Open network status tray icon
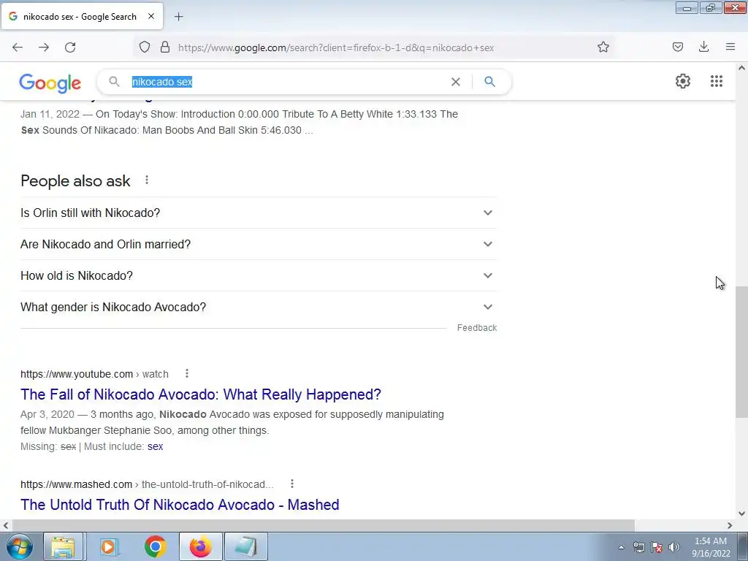Screen dimensions: 748x561 (x=638, y=547)
